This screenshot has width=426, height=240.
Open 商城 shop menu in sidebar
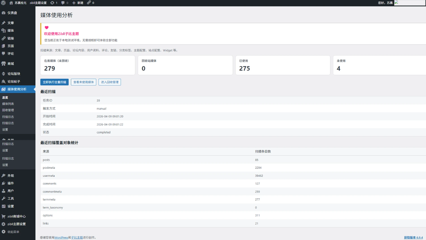(10, 64)
